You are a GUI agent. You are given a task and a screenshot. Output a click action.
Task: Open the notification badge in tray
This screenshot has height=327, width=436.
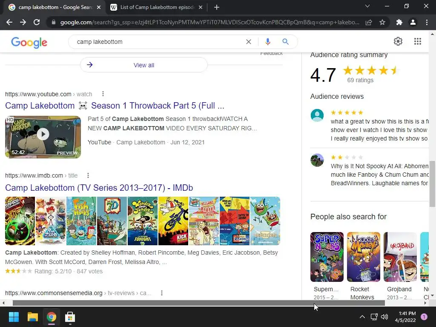click(x=424, y=317)
